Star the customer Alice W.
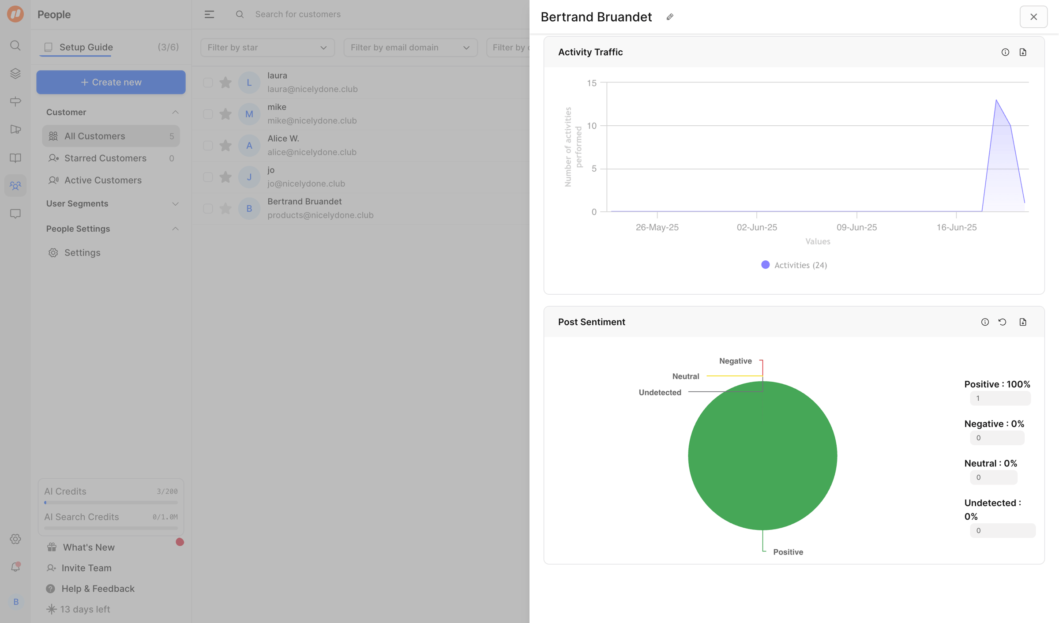Image resolution: width=1059 pixels, height=623 pixels. point(225,145)
